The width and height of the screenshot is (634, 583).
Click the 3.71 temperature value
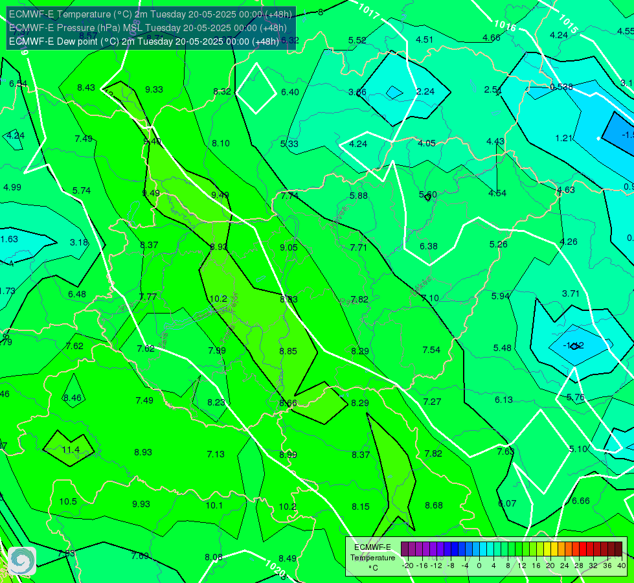[x=571, y=293]
